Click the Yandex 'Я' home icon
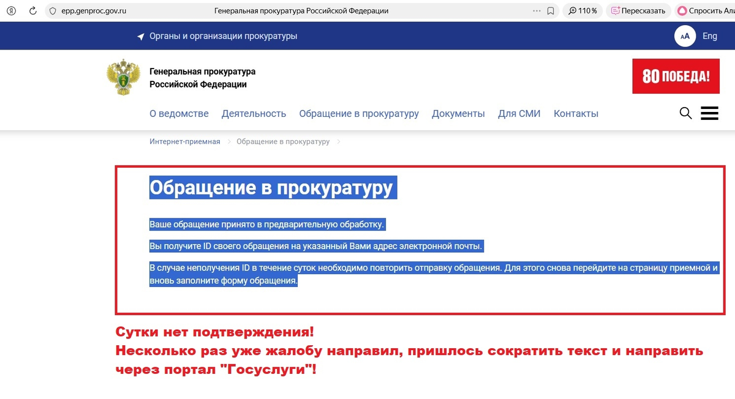 pyautogui.click(x=11, y=11)
